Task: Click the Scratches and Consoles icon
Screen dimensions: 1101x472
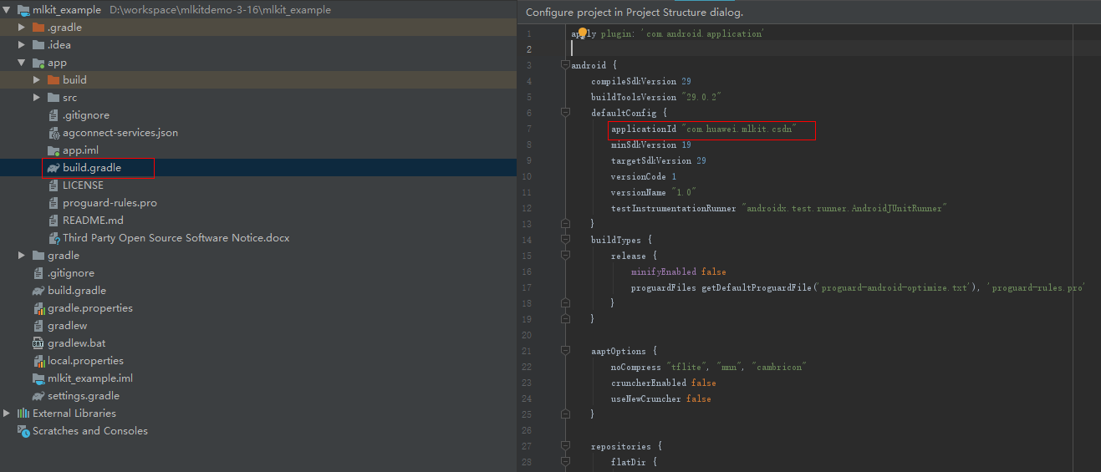Action: [23, 431]
